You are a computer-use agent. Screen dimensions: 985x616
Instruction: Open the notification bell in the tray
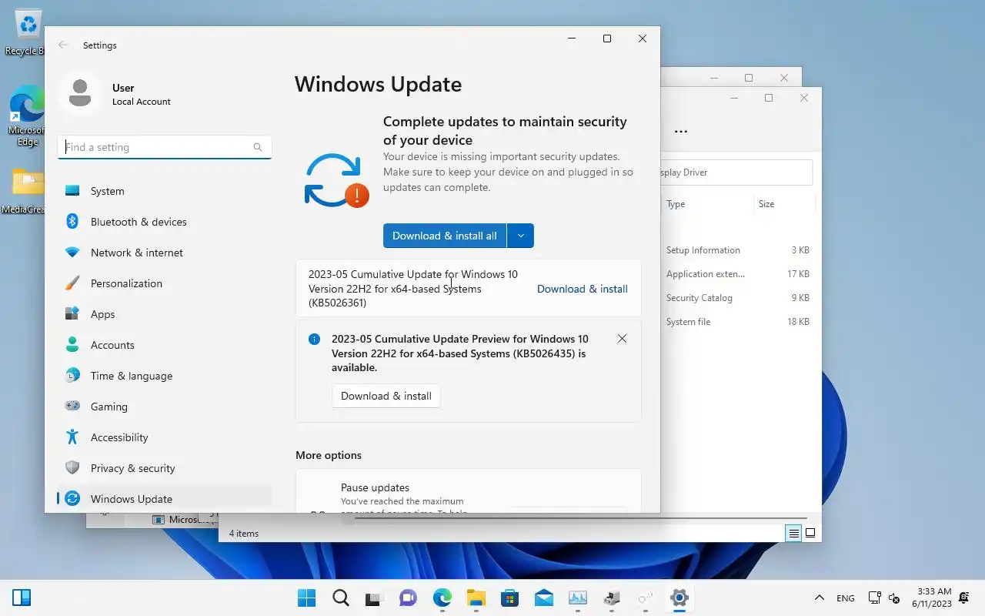(x=964, y=598)
